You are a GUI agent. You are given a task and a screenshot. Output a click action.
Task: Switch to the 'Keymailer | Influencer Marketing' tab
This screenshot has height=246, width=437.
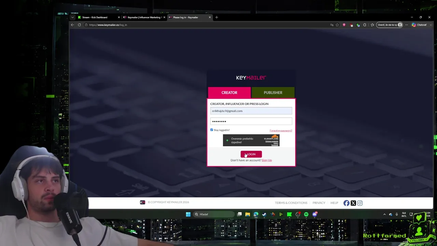tap(144, 17)
